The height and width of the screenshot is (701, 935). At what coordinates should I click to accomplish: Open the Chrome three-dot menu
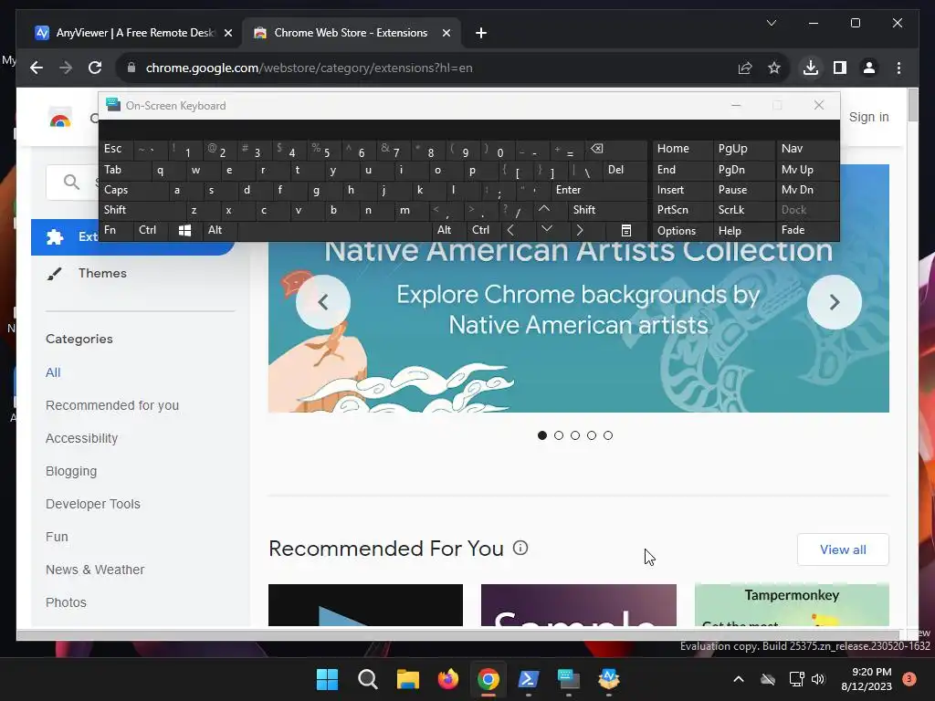click(x=898, y=68)
